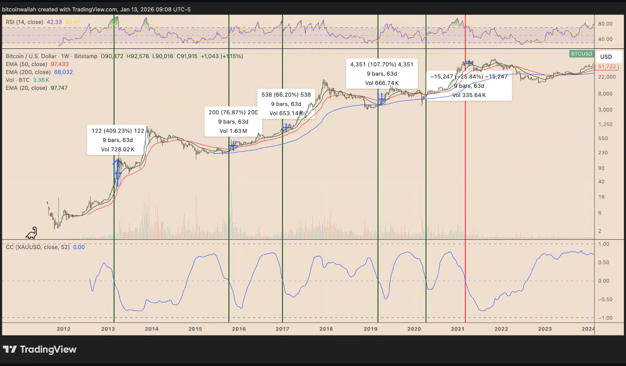
Task: Click the 409.23% measurement info box
Action: click(x=118, y=140)
